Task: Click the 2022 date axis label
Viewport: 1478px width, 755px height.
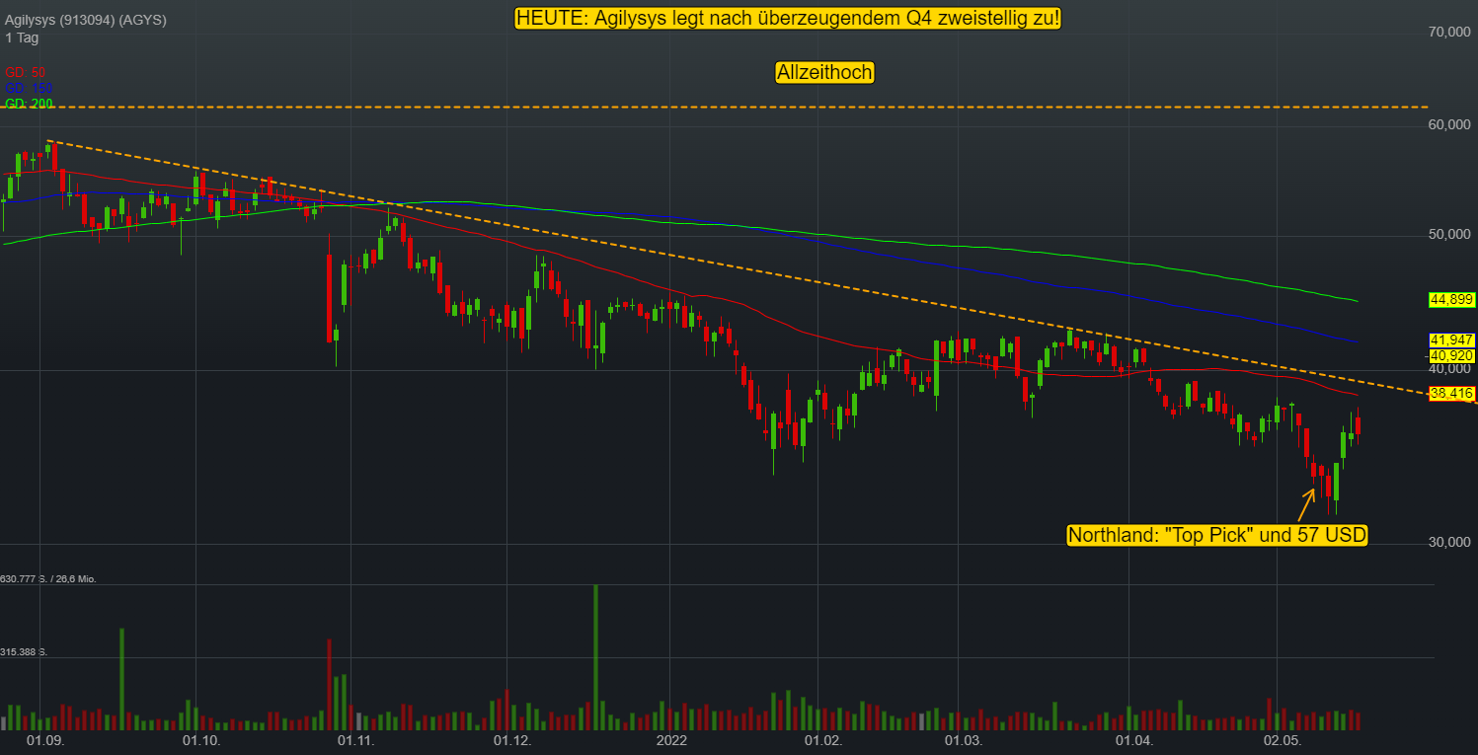Action: tap(672, 740)
